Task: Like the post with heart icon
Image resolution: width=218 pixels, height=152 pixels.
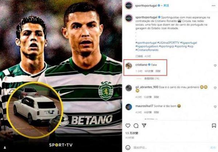Action: 128,126
